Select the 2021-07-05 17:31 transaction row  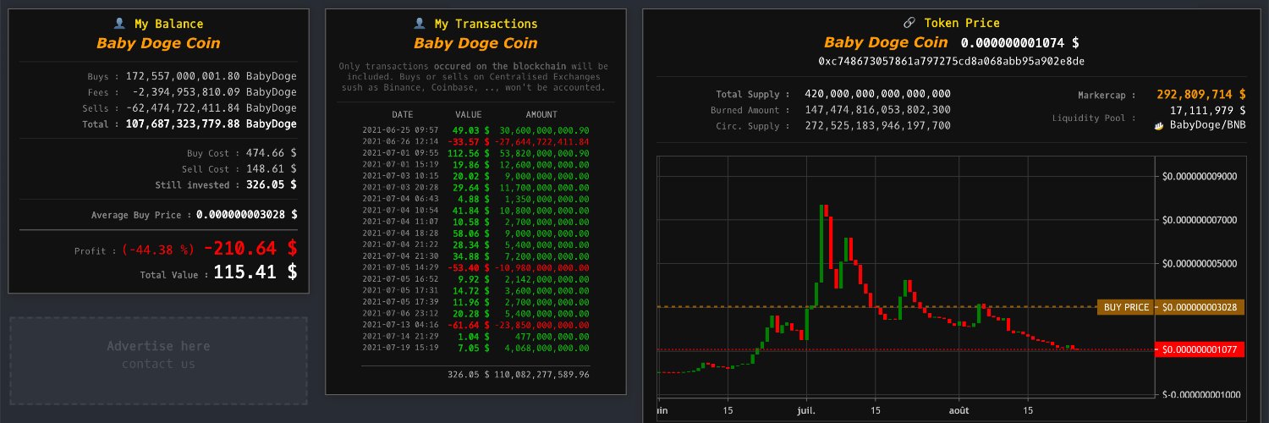point(475,290)
